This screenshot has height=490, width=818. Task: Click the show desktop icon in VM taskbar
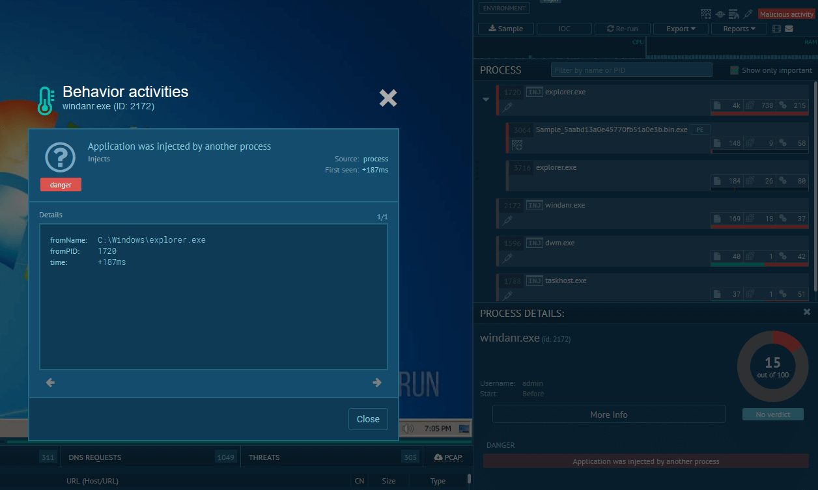pyautogui.click(x=464, y=429)
